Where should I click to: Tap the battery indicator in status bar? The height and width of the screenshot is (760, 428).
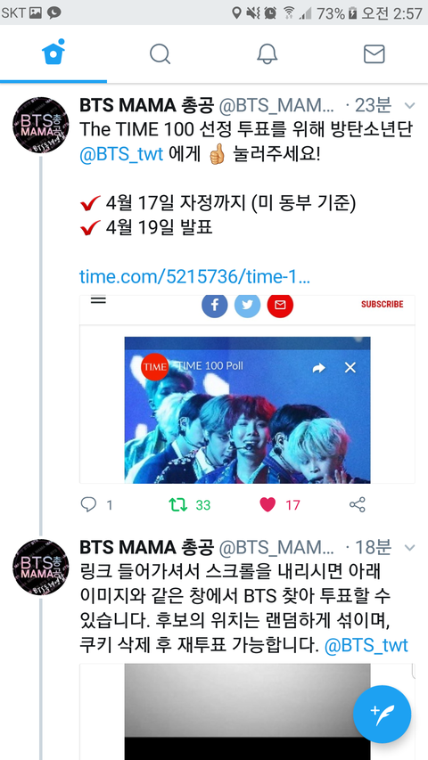pyautogui.click(x=353, y=13)
